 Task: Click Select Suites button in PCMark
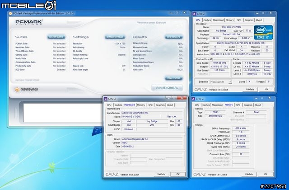point(56,37)
